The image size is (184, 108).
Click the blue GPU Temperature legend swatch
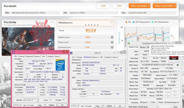point(133,22)
